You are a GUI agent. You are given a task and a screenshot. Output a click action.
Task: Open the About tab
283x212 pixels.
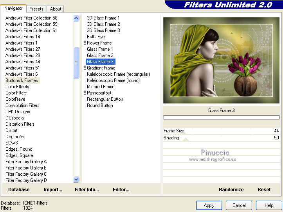click(x=56, y=9)
